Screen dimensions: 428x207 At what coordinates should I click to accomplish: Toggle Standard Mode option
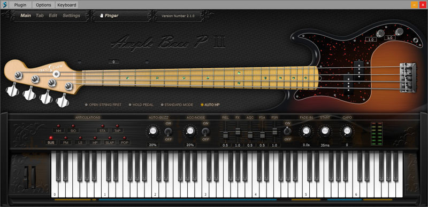point(177,105)
